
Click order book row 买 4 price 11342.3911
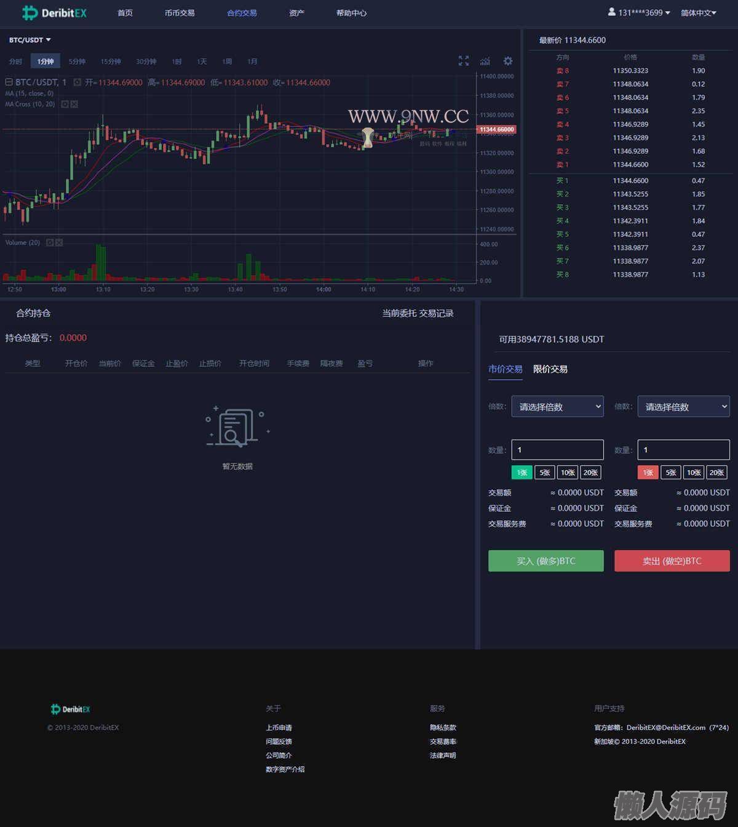click(630, 221)
